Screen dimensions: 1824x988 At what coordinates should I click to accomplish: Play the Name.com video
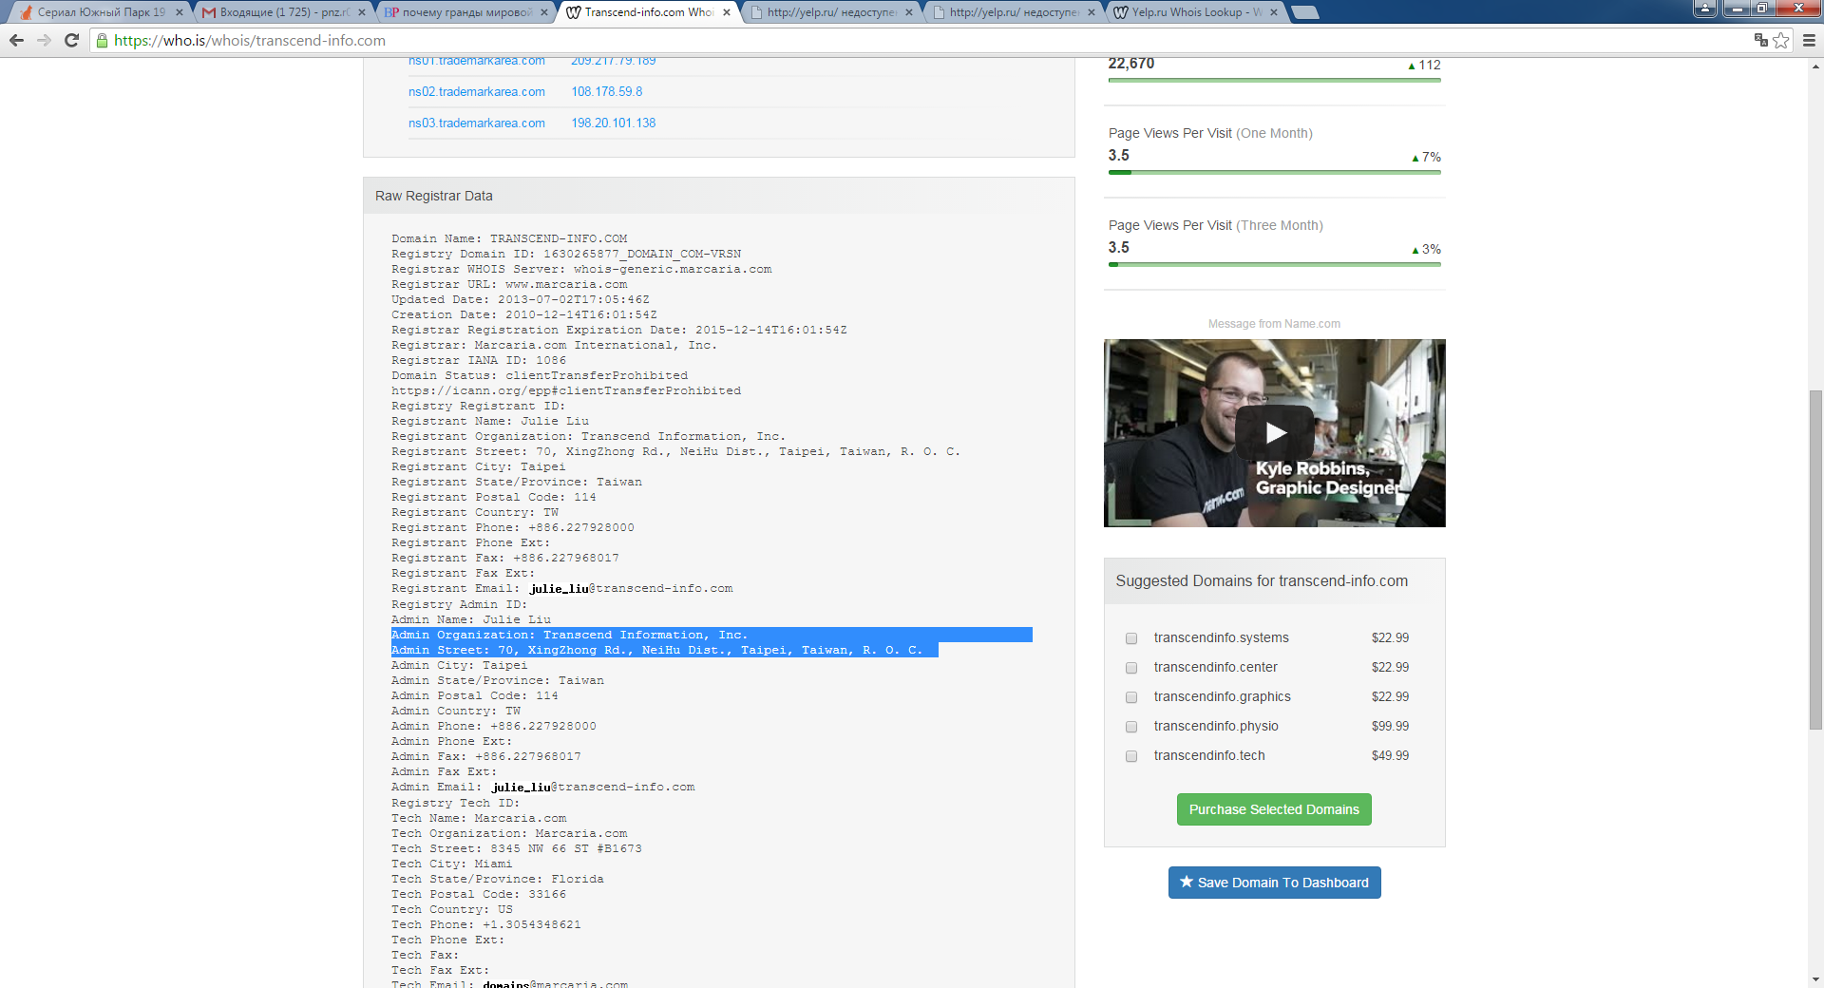pyautogui.click(x=1274, y=433)
